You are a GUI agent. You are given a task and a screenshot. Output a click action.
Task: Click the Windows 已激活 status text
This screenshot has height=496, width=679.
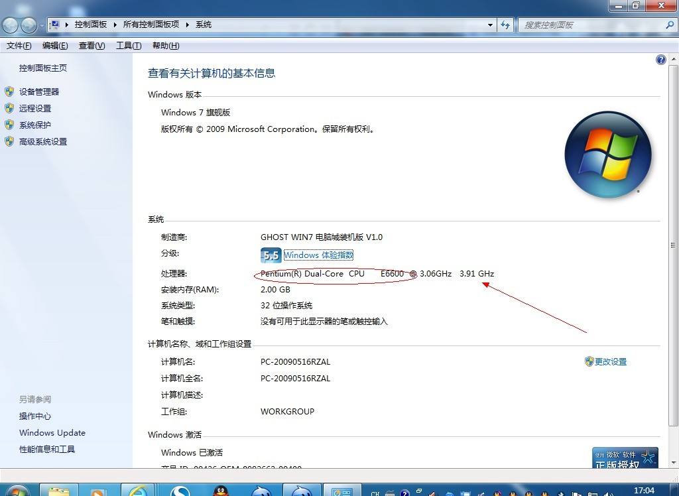pyautogui.click(x=192, y=453)
